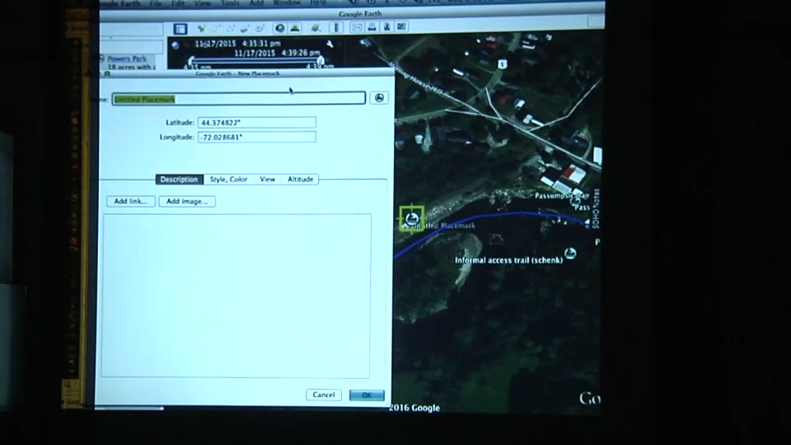
Task: Switch to the Style, Color tab
Action: coord(228,179)
